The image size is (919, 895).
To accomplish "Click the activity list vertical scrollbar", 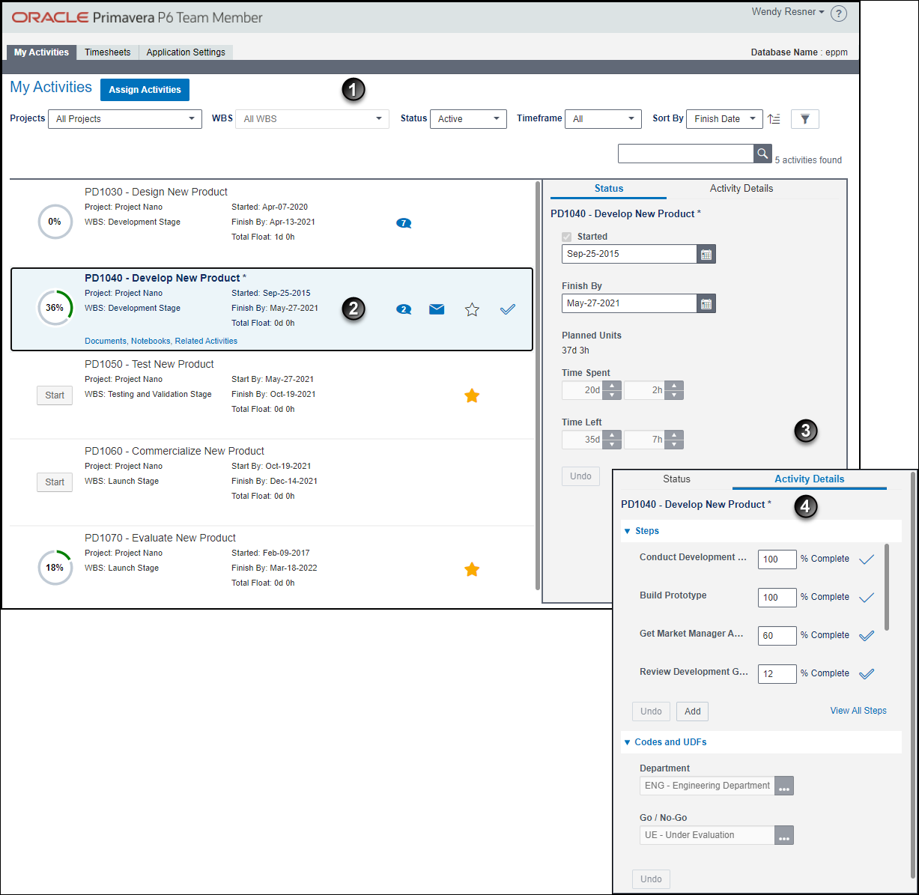I will click(538, 386).
